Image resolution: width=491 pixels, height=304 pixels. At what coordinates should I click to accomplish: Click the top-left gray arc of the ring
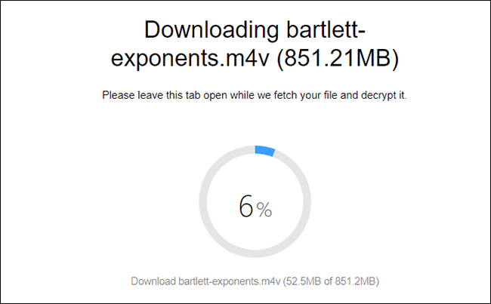[218, 166]
